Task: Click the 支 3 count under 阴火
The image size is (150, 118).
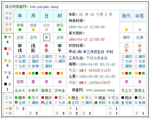Action: (x=60, y=113)
